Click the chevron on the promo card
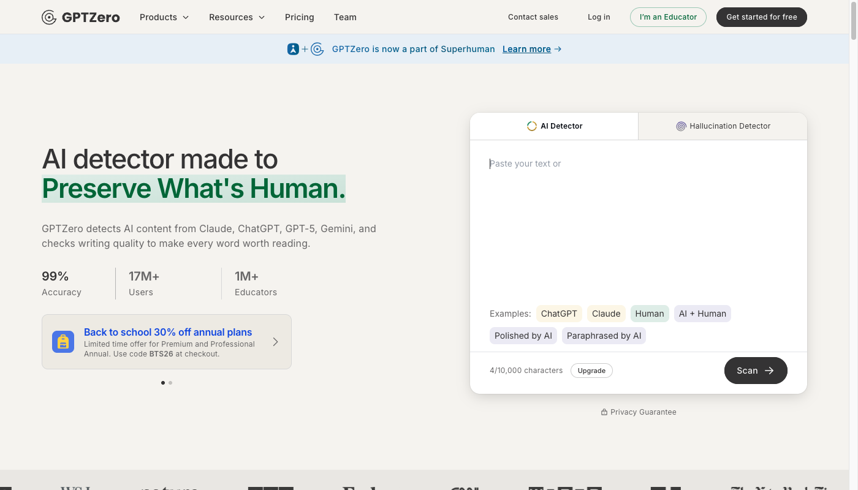 pos(275,342)
